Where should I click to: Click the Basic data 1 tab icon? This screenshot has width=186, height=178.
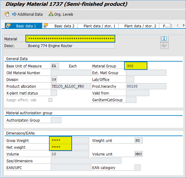coord(9,26)
